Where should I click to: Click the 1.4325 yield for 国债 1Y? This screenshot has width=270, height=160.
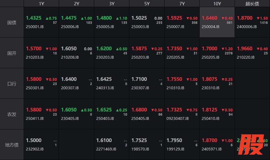pos(34,18)
